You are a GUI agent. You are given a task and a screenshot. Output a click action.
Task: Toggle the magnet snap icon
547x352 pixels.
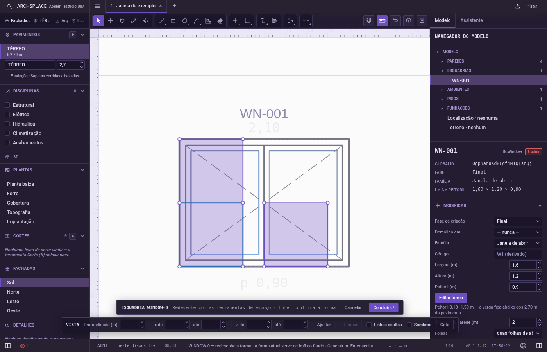369,21
